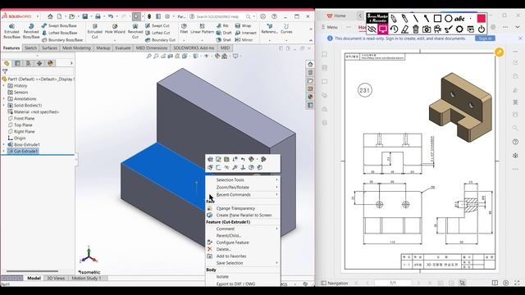Image resolution: width=525 pixels, height=295 pixels.
Task: Select the Intersect tool
Action: (x=246, y=33)
